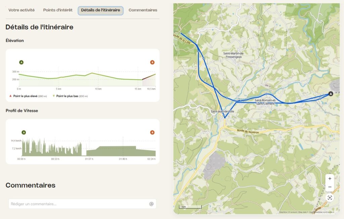Click start marker A on the map

(331, 94)
